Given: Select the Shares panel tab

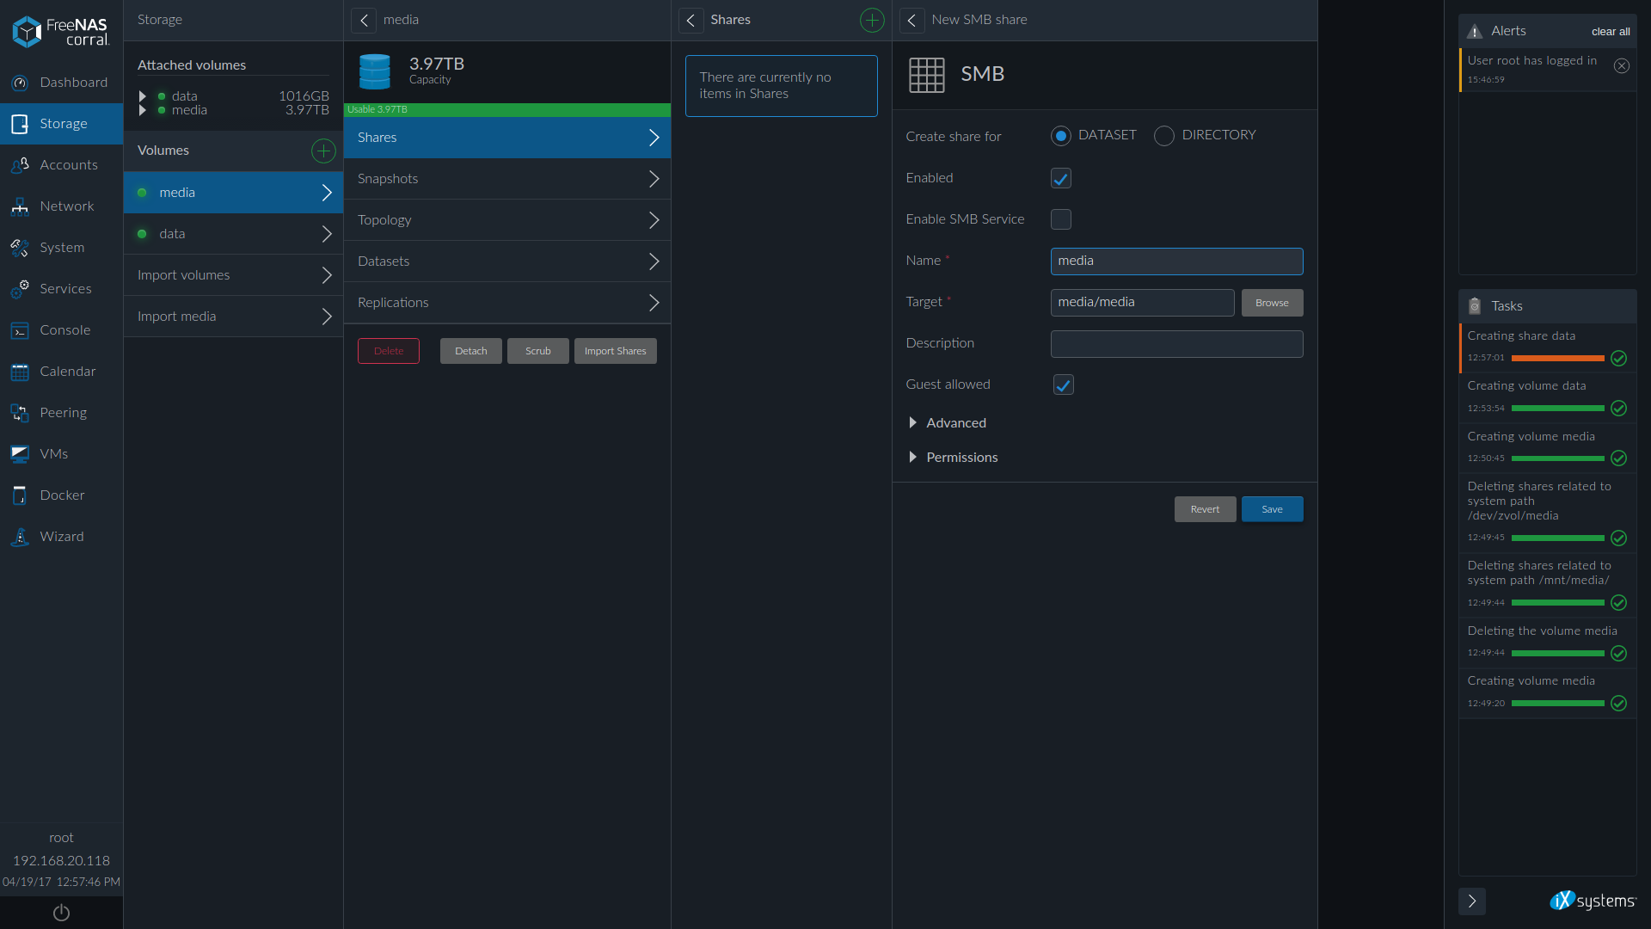Looking at the screenshot, I should click(x=730, y=19).
